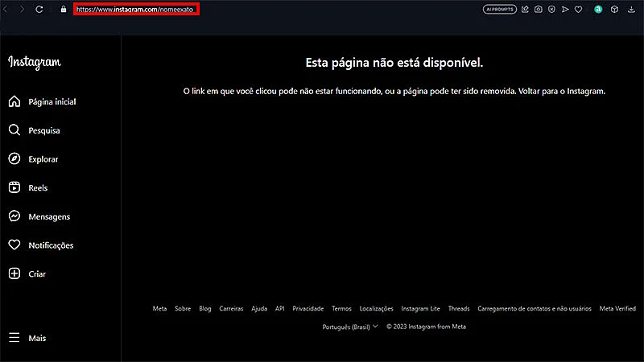Open Página inicial home icon

(x=14, y=101)
